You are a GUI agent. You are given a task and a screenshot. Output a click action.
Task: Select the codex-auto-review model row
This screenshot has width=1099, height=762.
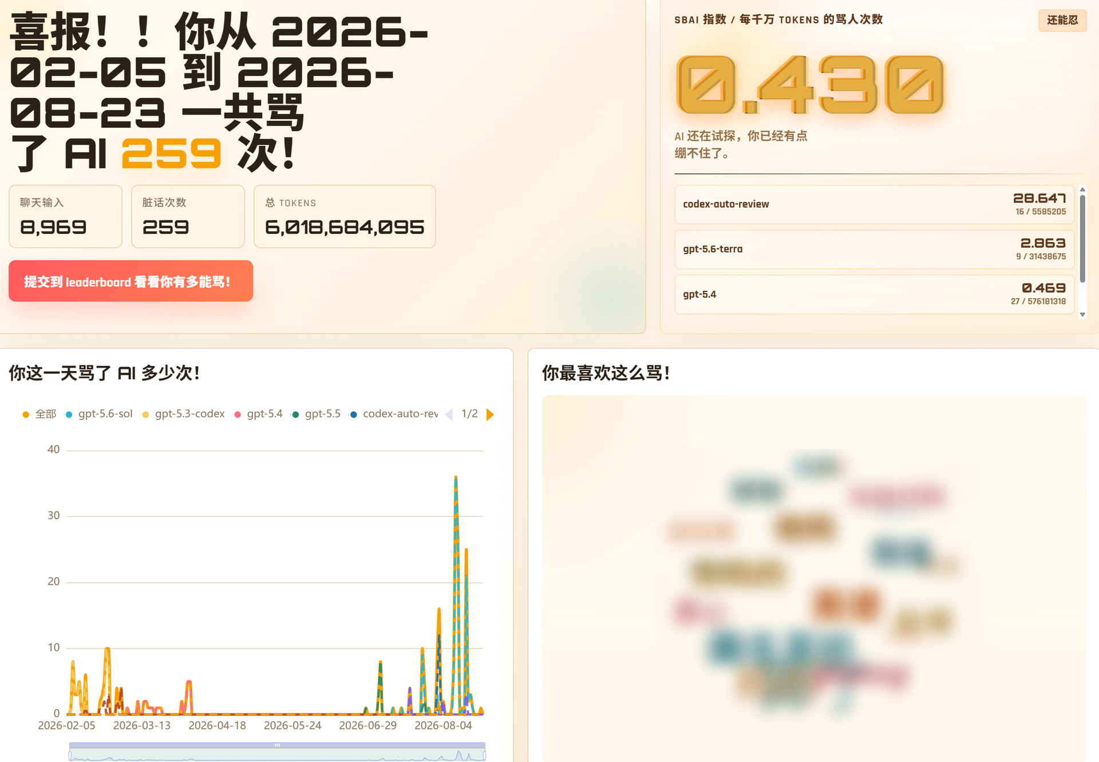click(x=874, y=204)
